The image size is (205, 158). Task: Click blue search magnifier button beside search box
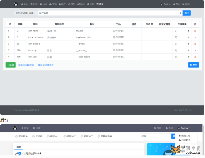(174, 136)
